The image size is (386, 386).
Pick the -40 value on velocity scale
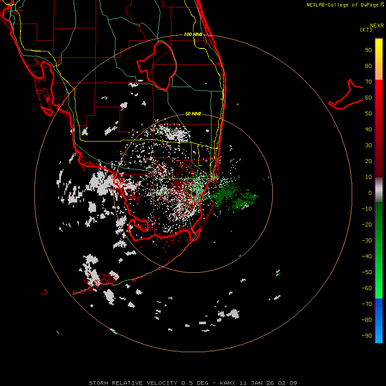(x=367, y=256)
